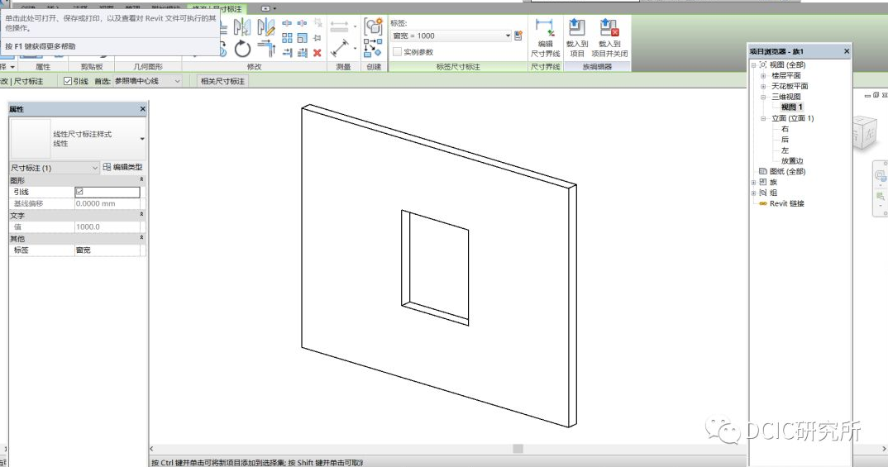Expand the 组 tree node
The height and width of the screenshot is (467, 888).
[x=754, y=193]
